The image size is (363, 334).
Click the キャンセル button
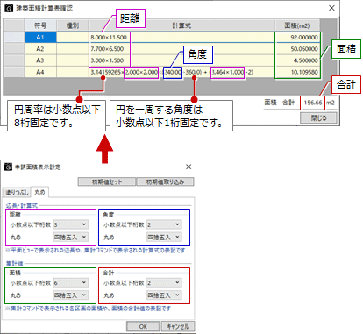click(178, 326)
